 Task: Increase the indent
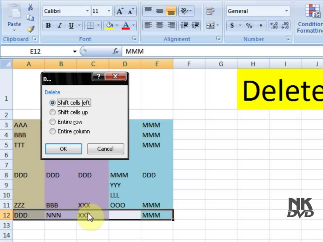point(195,26)
